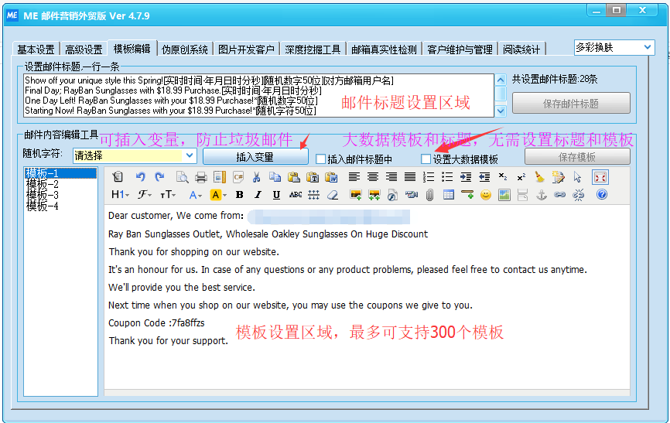Open 邮箱真实性检测 tab

pos(384,49)
